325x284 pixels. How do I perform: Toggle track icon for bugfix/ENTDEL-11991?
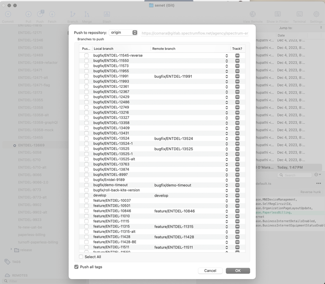click(x=237, y=76)
